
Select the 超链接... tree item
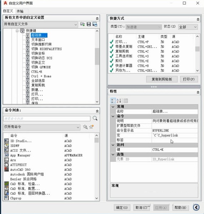[x=39, y=35]
